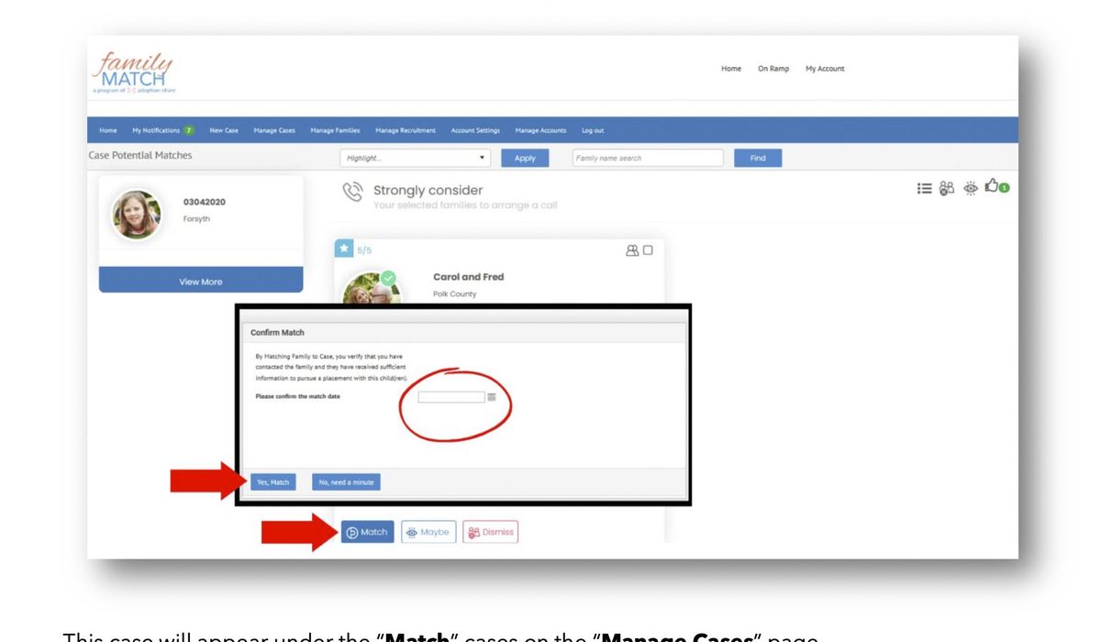Click View More on case card
The height and width of the screenshot is (642, 1101).
click(x=200, y=281)
